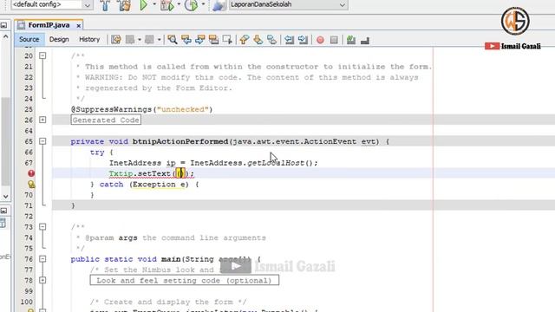555x312 pixels.
Task: Switch to the Design view tab
Action: coord(59,39)
